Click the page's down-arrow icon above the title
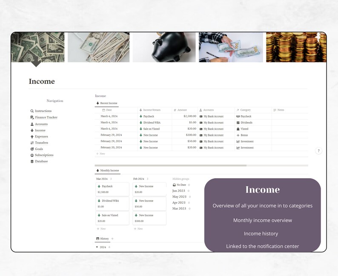This screenshot has width=338, height=276. tap(36, 62)
